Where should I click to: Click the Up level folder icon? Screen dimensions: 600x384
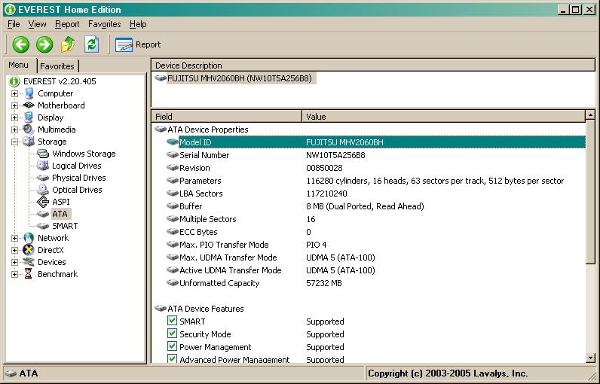[68, 44]
